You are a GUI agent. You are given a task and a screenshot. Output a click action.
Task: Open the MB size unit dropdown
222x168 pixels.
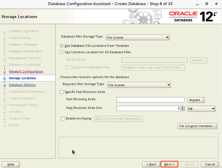[x=201, y=109]
